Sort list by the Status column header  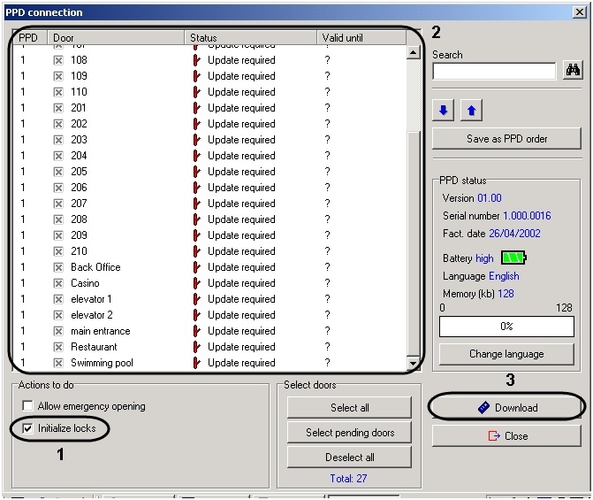click(251, 38)
